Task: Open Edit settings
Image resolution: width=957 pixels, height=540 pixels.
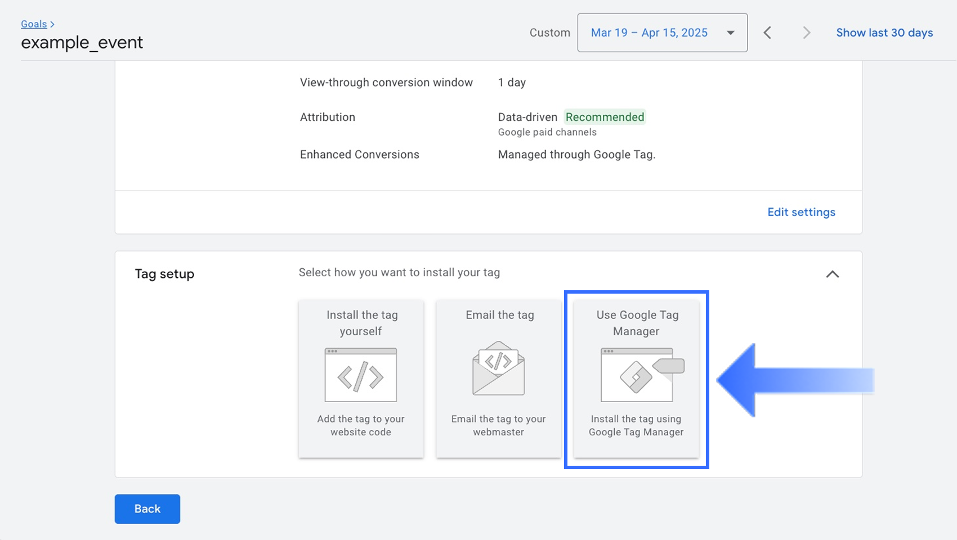Action: (801, 212)
